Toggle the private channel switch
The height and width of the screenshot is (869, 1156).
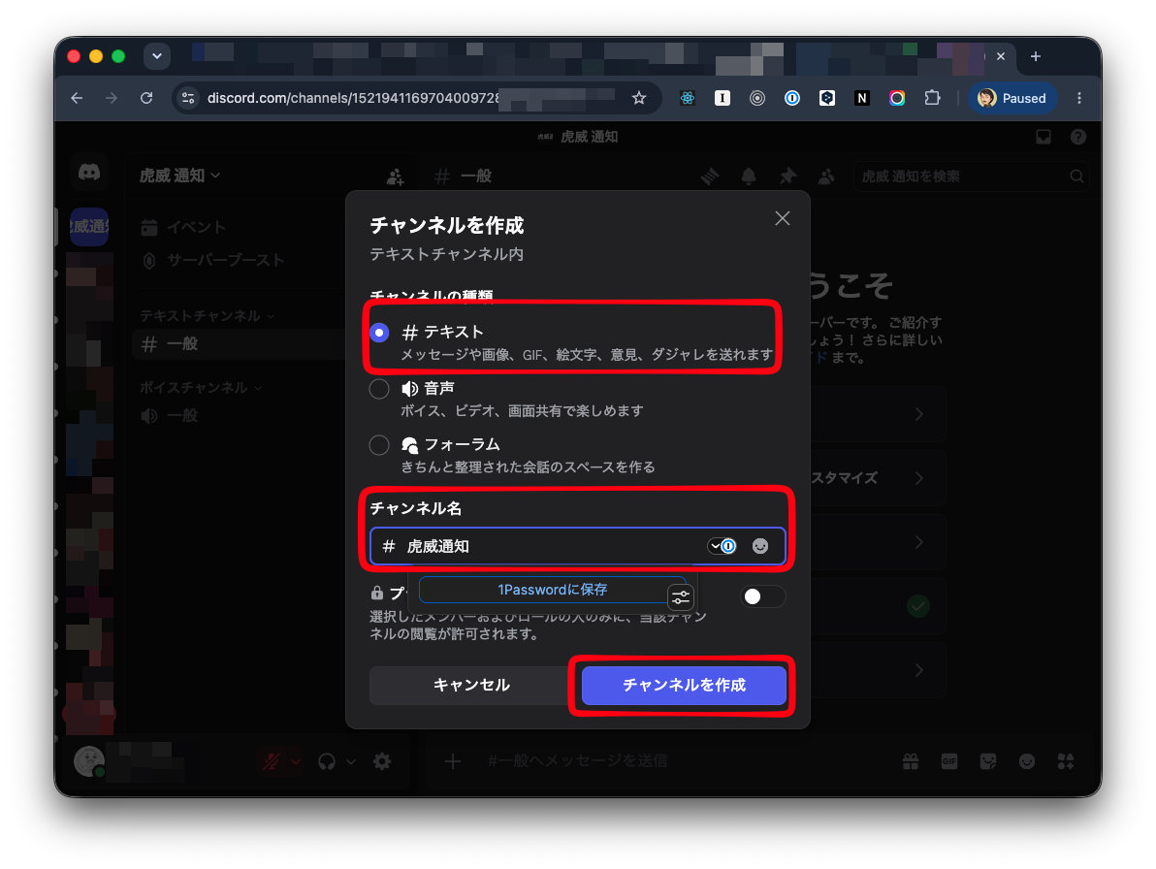pyautogui.click(x=762, y=596)
